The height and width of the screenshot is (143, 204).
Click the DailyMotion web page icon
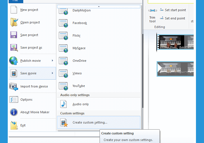click(63, 11)
